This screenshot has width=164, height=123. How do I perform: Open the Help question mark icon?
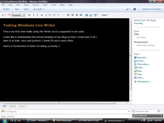(135, 9)
